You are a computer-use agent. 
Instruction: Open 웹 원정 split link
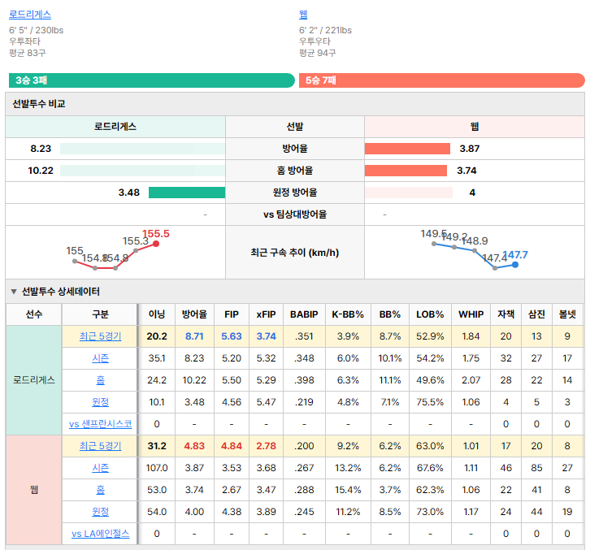pos(100,512)
